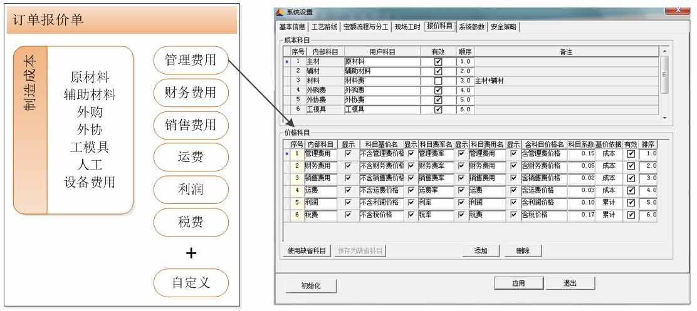
Task: Click the 管理费率 rate name cell
Action: (x=436, y=153)
